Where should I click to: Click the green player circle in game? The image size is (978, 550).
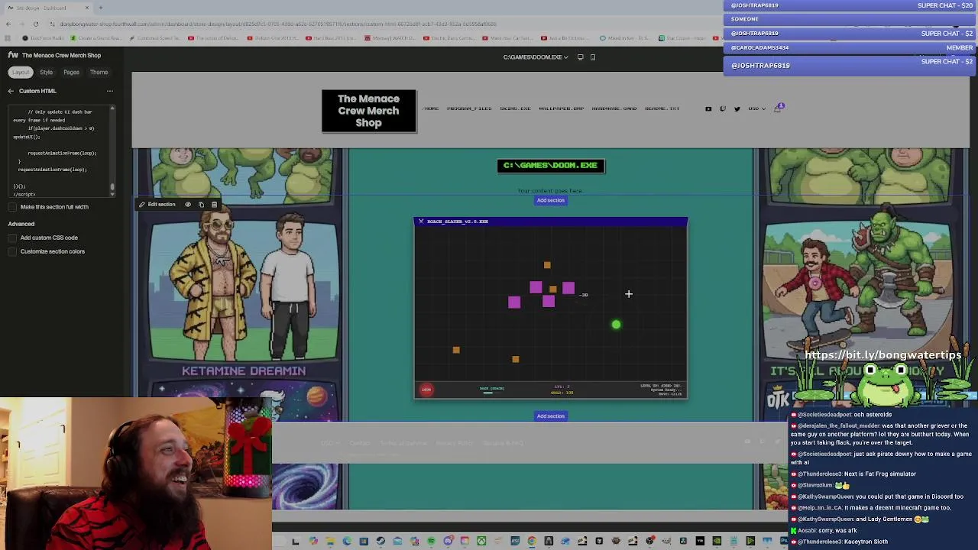tap(616, 325)
